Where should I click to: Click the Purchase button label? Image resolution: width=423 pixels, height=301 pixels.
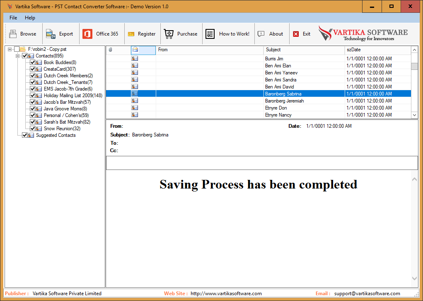tap(187, 34)
